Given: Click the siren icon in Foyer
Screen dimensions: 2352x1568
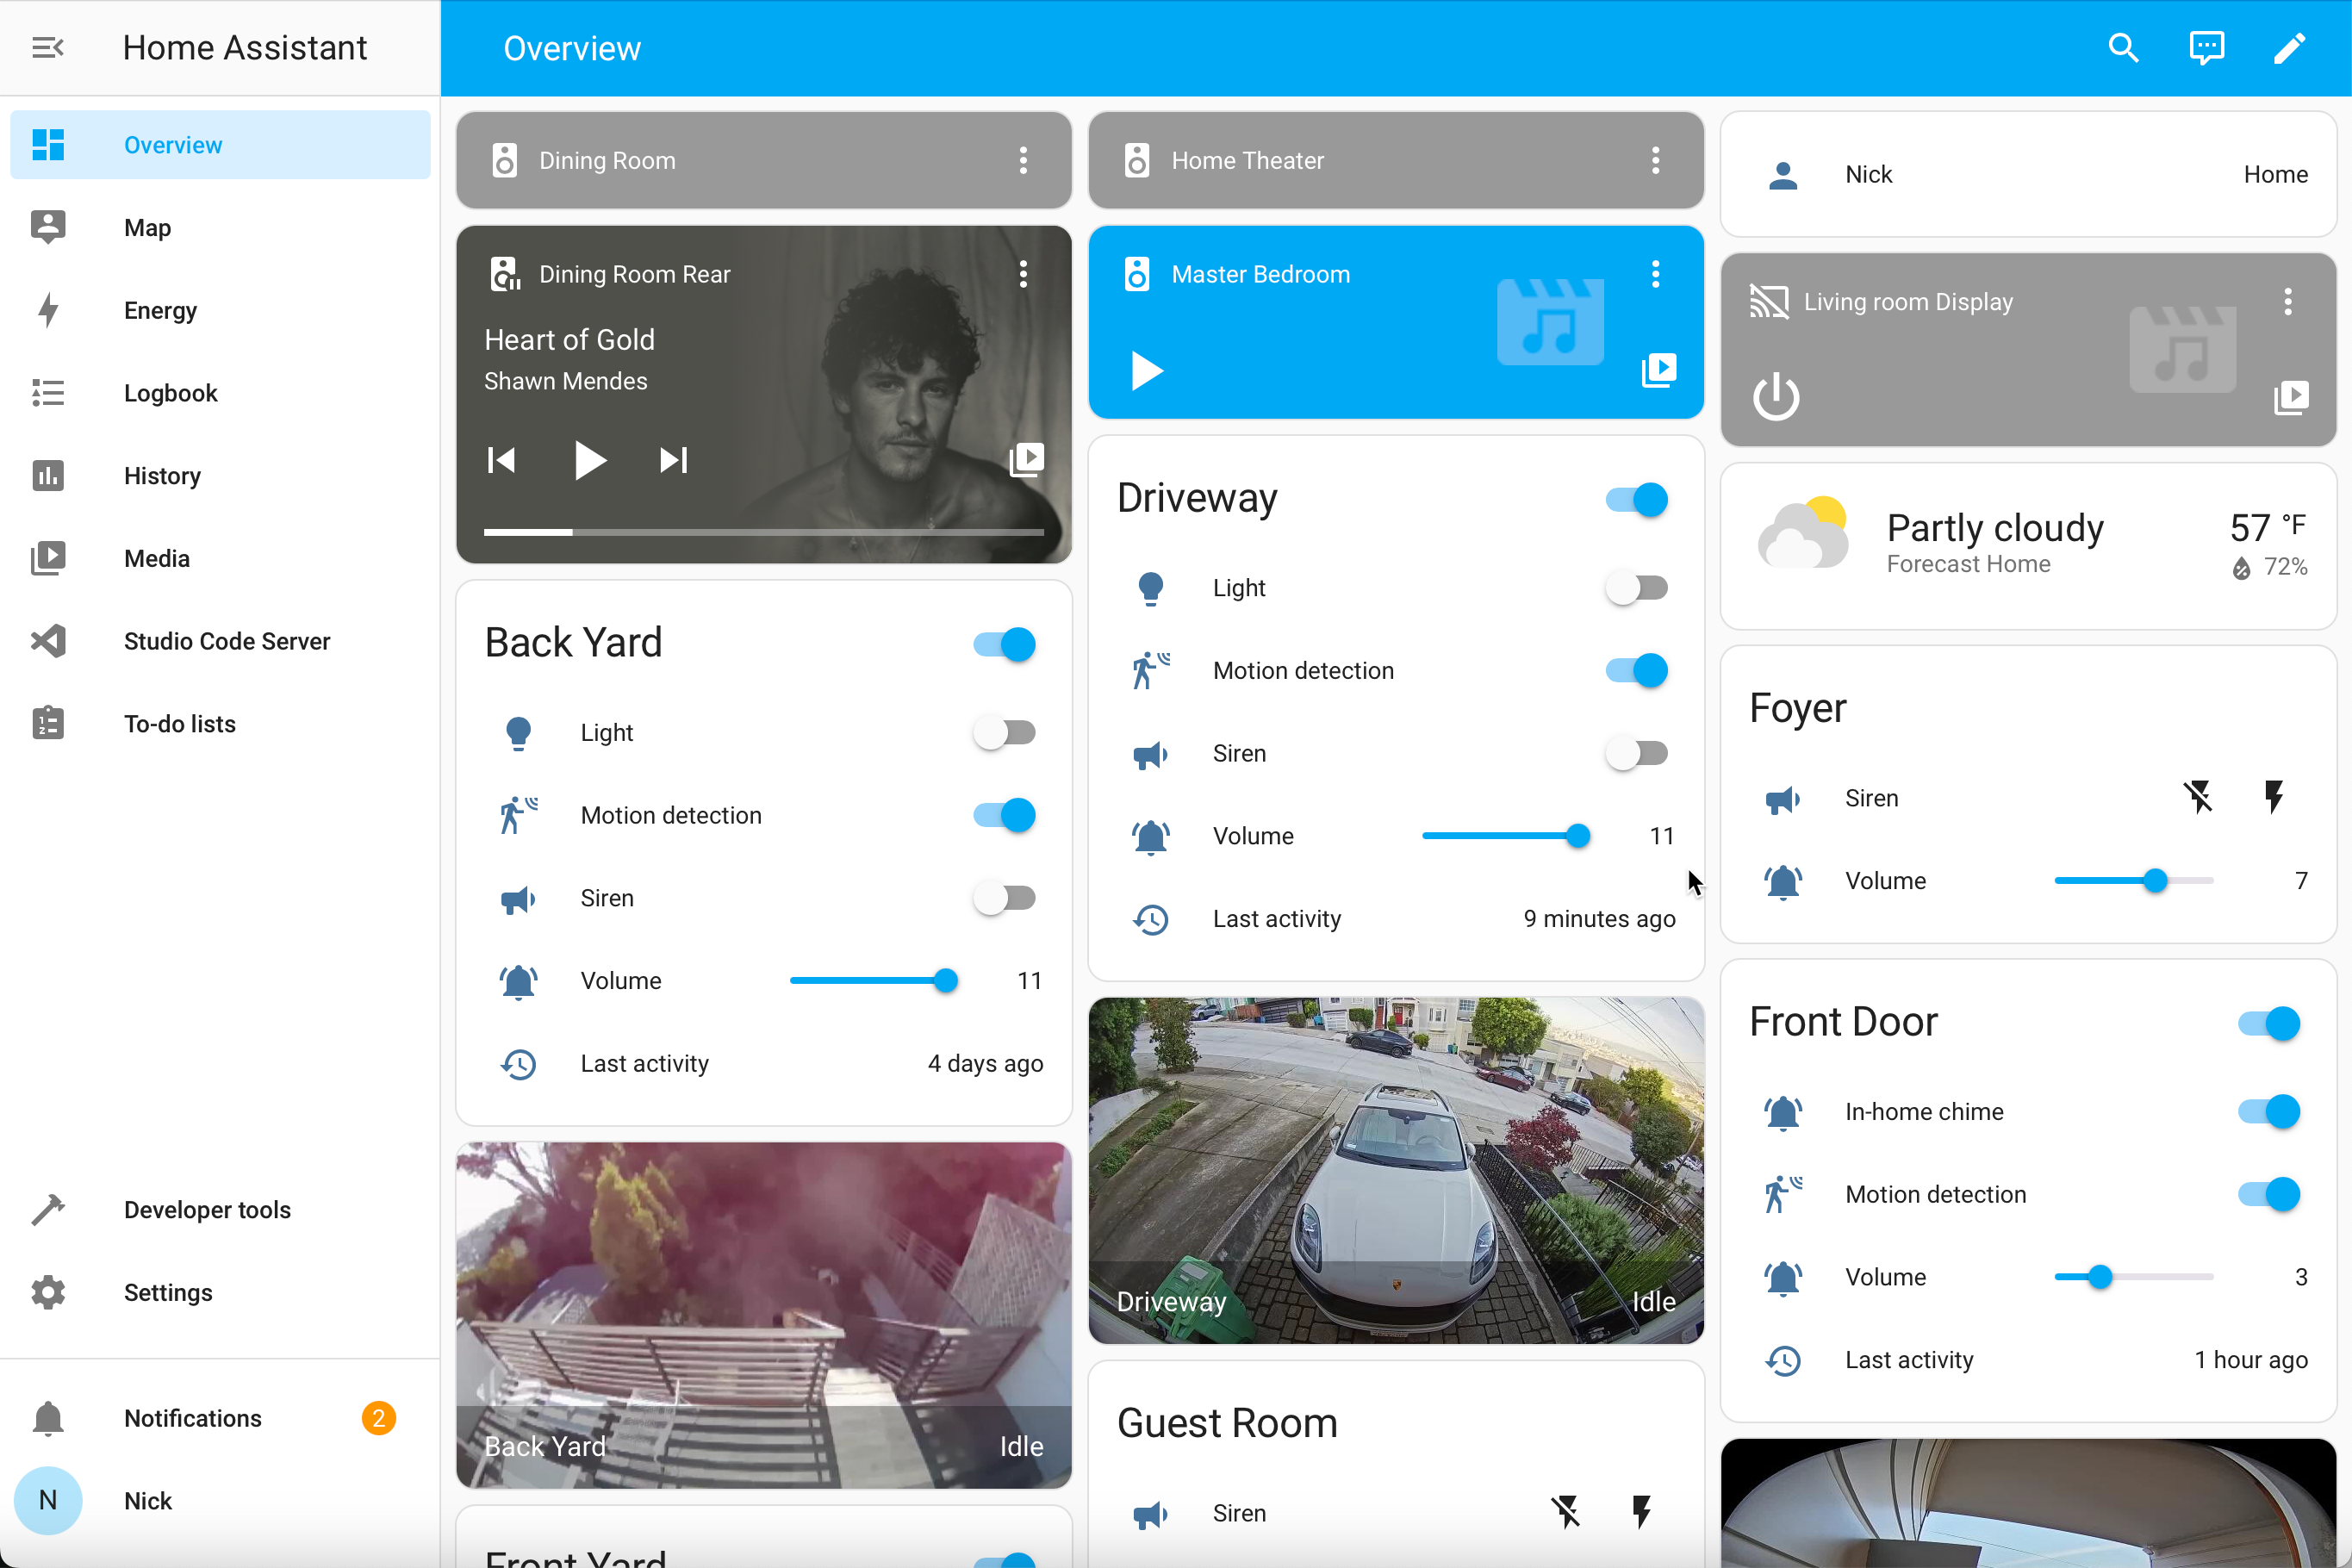Looking at the screenshot, I should [x=1783, y=798].
